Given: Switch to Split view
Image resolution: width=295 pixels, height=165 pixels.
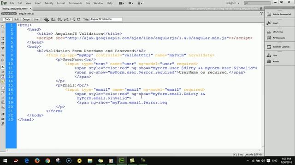Looking at the screenshot, I should point(17,19).
